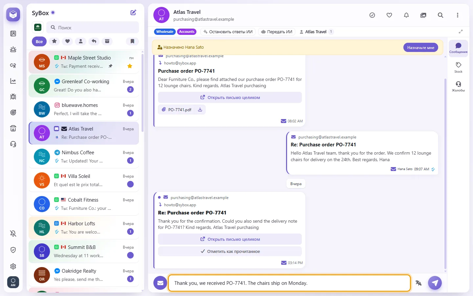Screen dimensions: 473x296
Task: Show all chats with Все filter
Action: (x=39, y=41)
